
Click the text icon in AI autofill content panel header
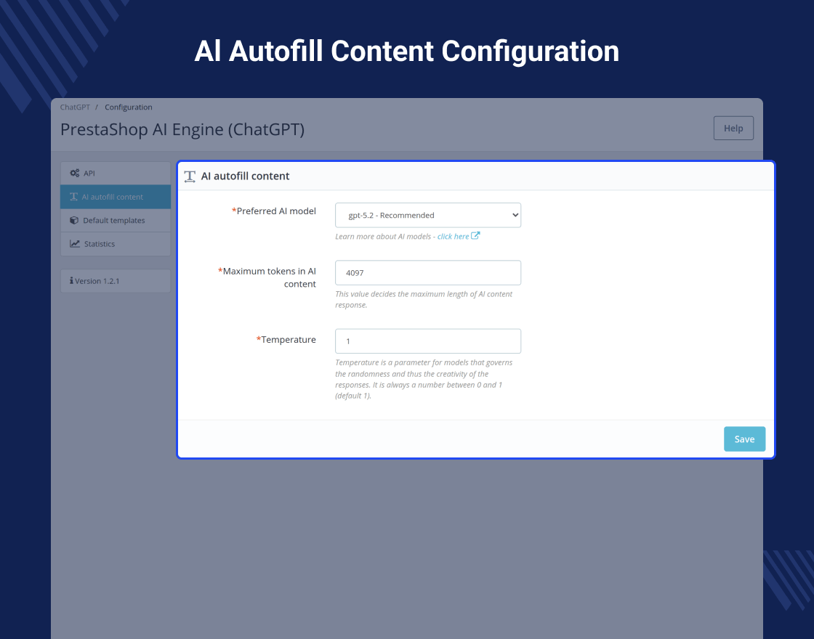(x=190, y=176)
